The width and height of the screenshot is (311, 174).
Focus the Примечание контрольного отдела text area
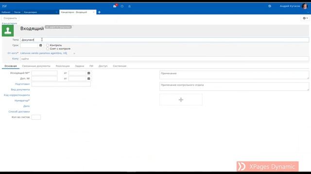pos(234,87)
